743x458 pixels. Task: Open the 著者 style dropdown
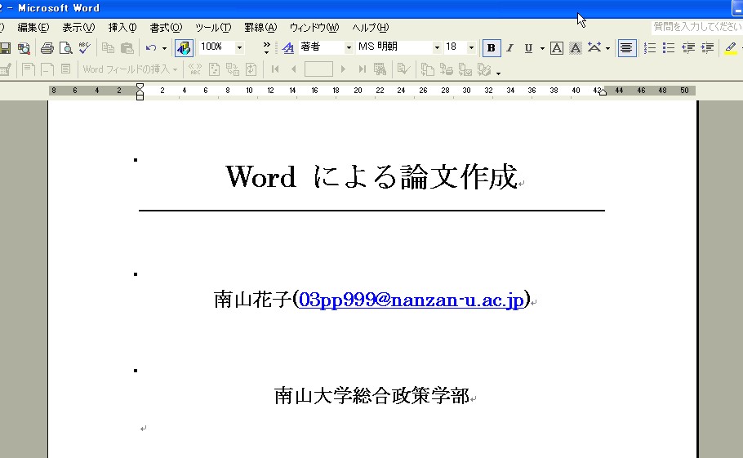pyautogui.click(x=349, y=47)
